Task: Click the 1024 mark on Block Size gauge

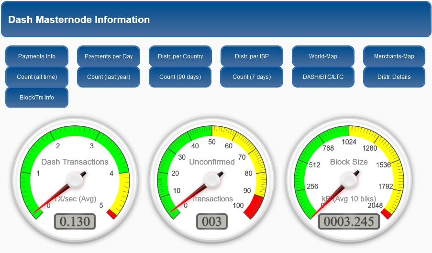Action: click(x=349, y=142)
